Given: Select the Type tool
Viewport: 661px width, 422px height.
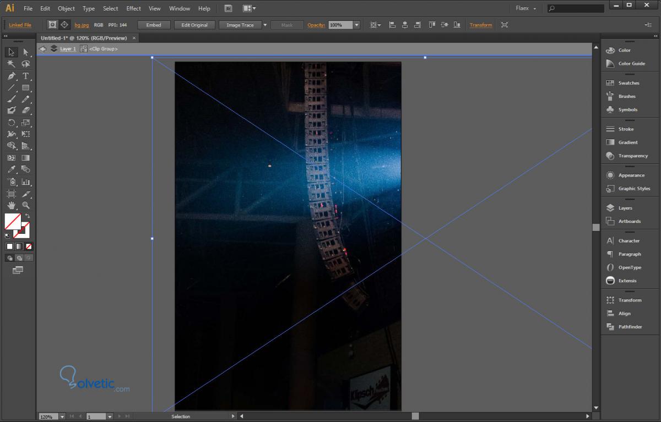Looking at the screenshot, I should pos(25,76).
